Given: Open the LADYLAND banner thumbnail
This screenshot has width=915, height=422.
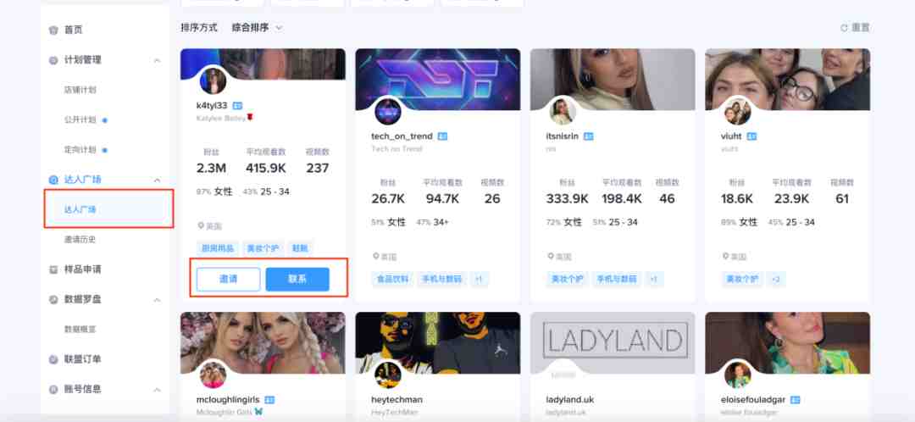Looking at the screenshot, I should [x=613, y=342].
